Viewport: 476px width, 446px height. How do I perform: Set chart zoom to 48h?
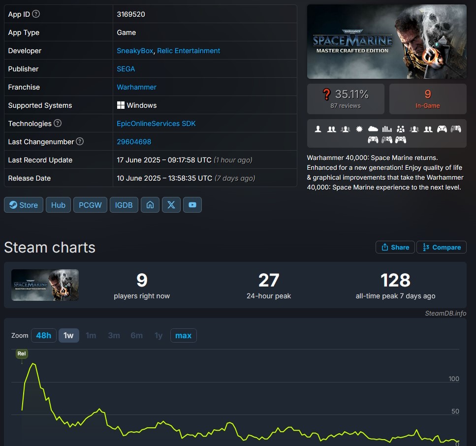(44, 336)
